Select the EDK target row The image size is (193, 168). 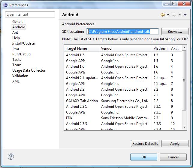pyautogui.click(x=122, y=118)
